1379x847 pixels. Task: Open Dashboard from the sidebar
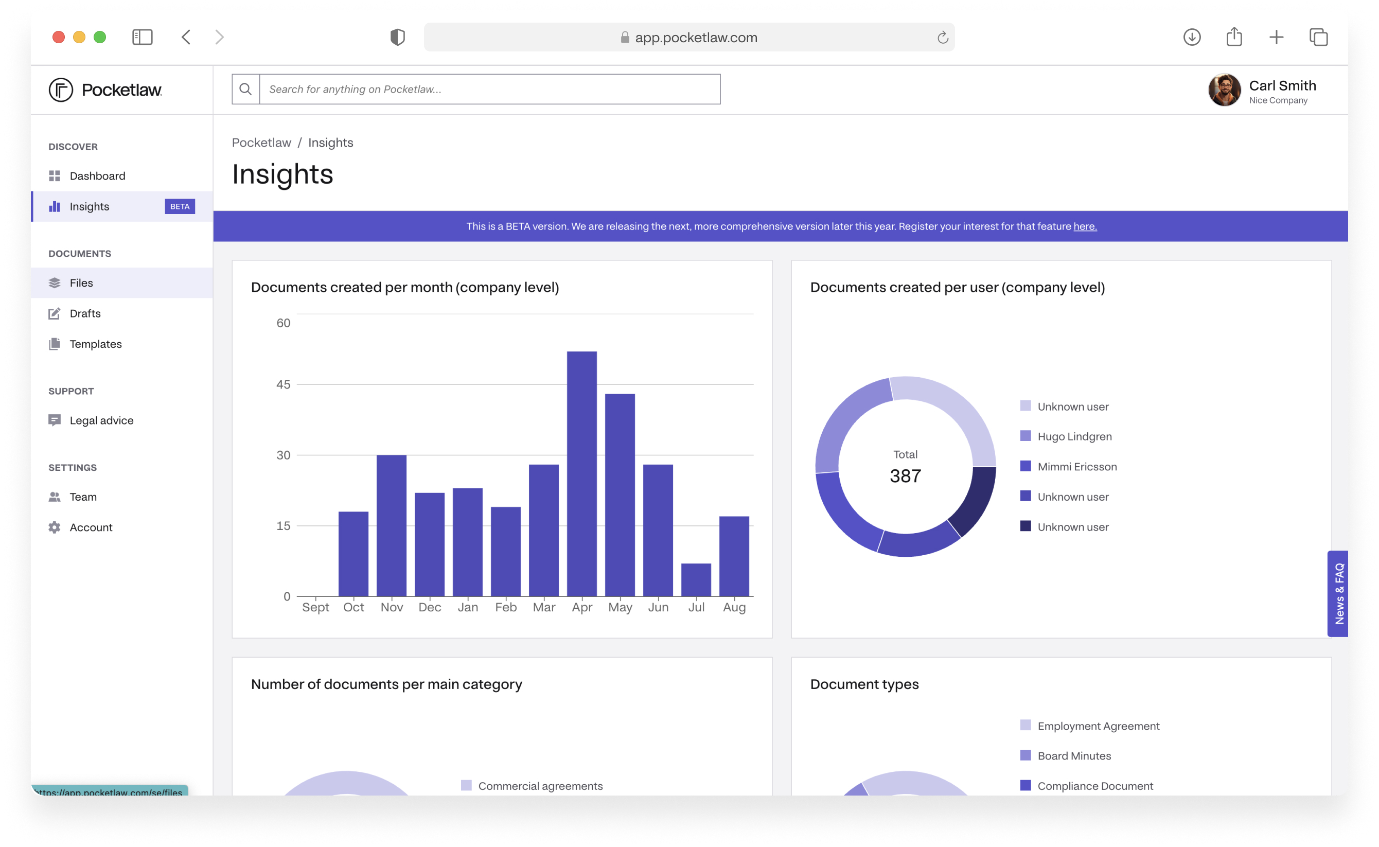97,176
